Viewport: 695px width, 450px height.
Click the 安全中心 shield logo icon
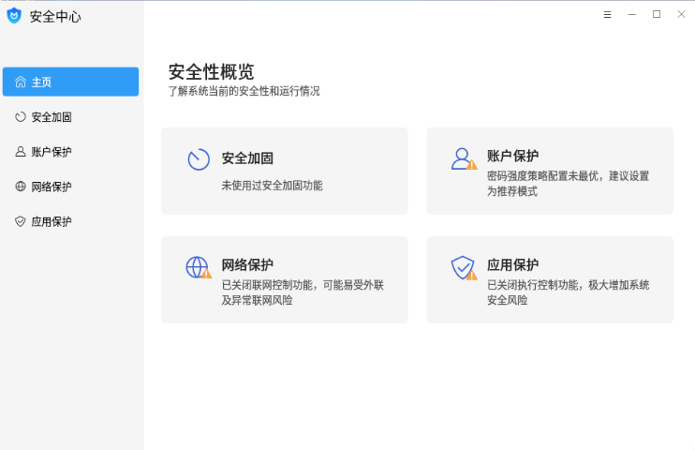coord(14,16)
